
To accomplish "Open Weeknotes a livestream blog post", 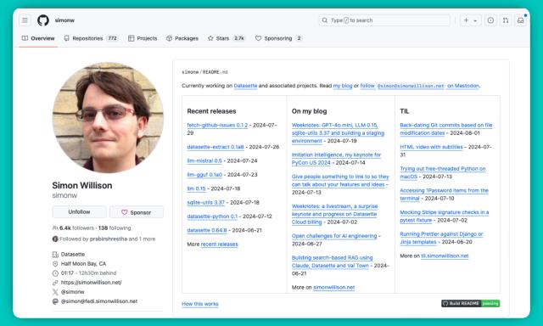I will (334, 214).
